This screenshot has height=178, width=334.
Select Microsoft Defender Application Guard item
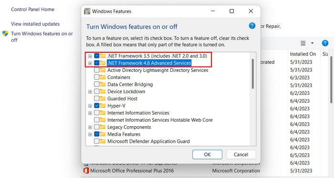[148, 141]
